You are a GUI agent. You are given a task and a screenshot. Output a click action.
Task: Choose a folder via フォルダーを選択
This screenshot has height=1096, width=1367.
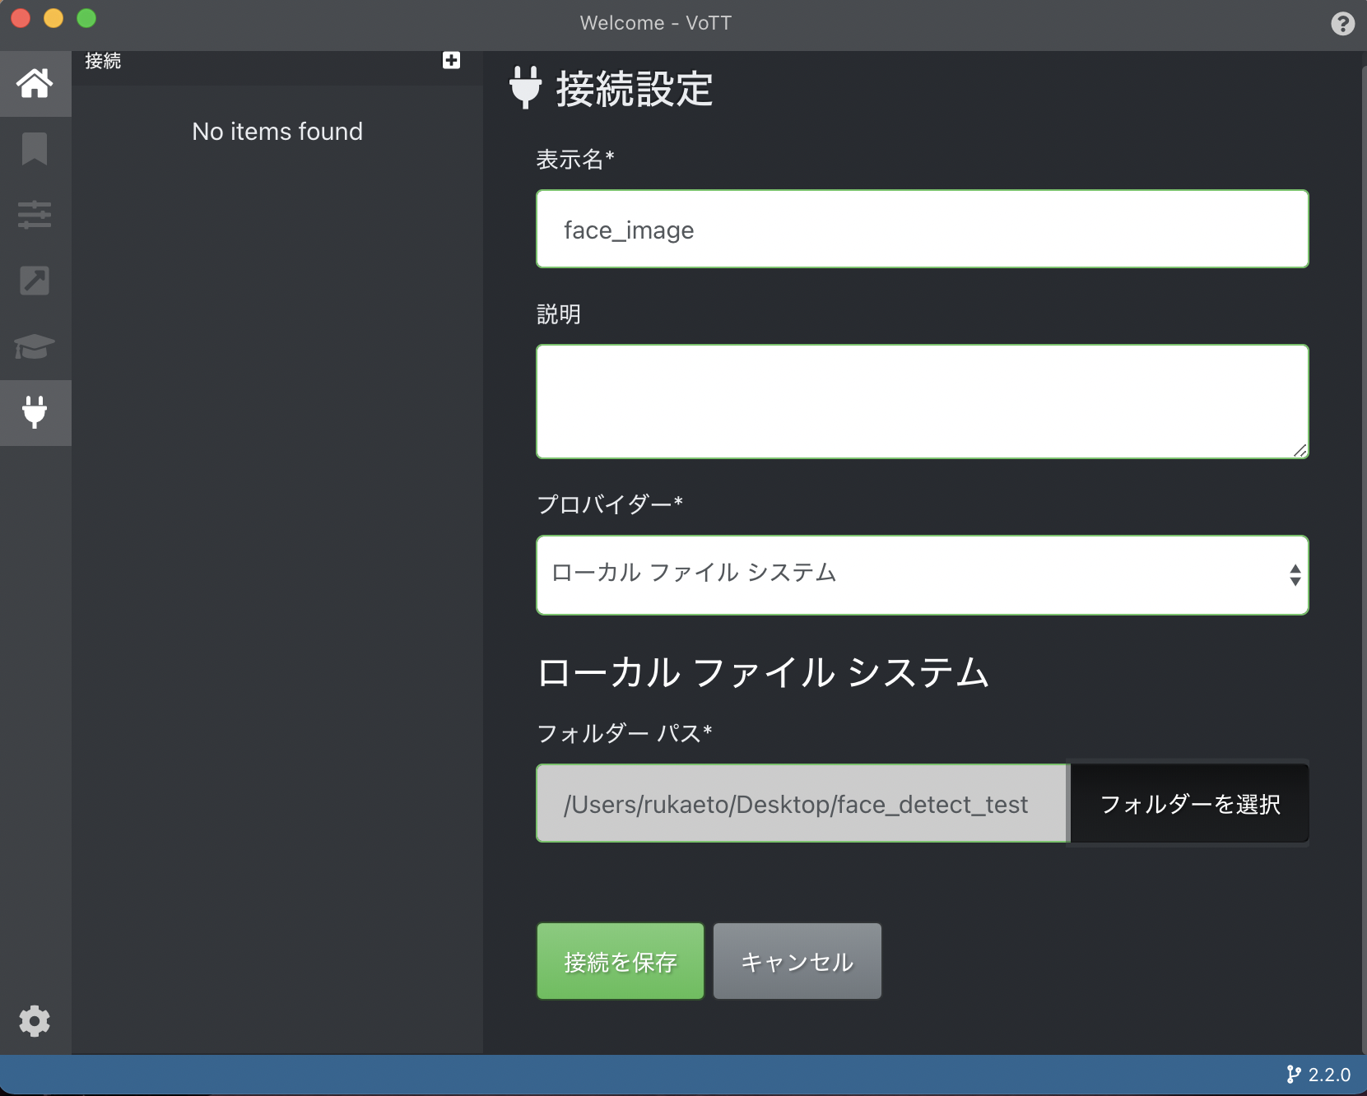pyautogui.click(x=1188, y=804)
